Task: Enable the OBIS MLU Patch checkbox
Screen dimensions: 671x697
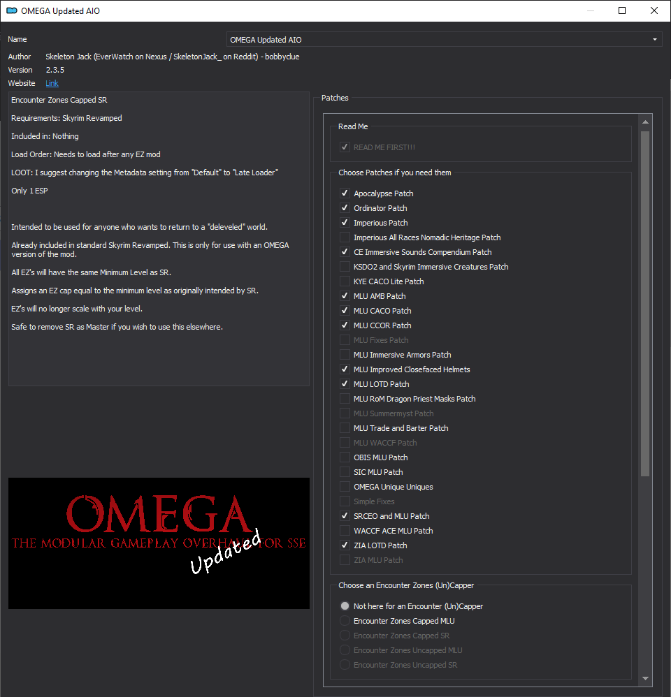Action: pyautogui.click(x=345, y=457)
